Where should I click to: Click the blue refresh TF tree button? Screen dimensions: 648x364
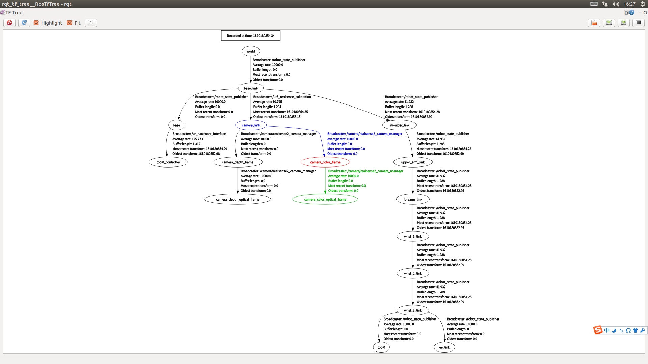click(24, 23)
